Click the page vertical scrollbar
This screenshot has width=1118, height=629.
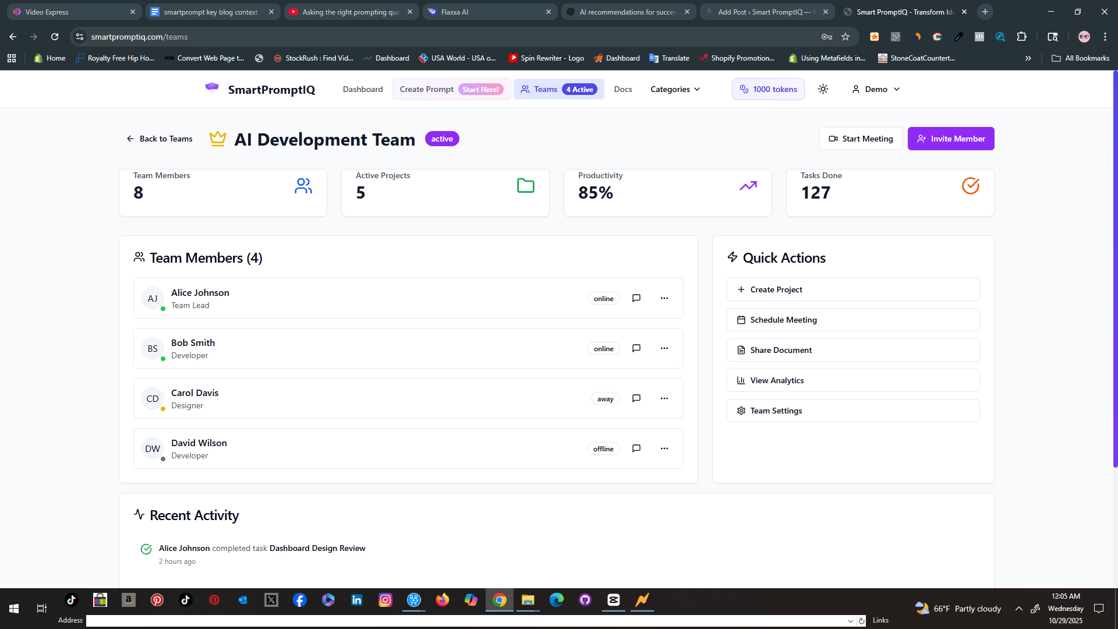pyautogui.click(x=1115, y=268)
